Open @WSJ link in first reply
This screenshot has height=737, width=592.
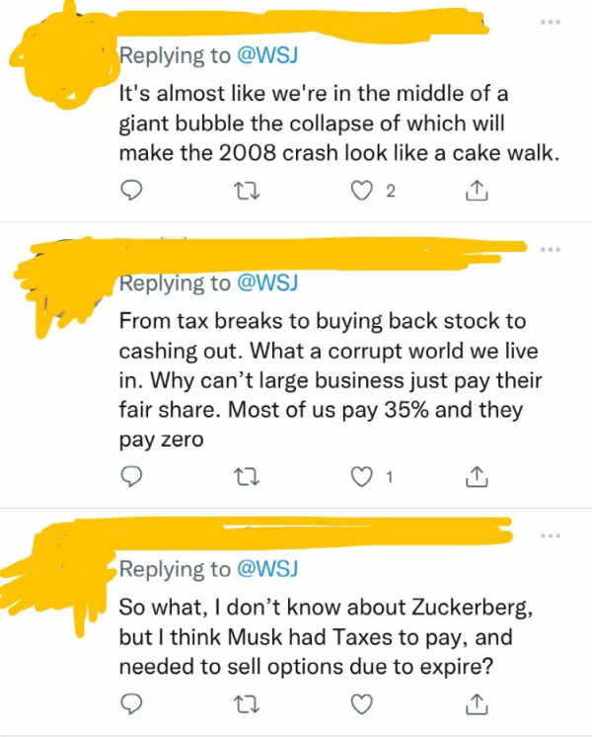pyautogui.click(x=265, y=56)
